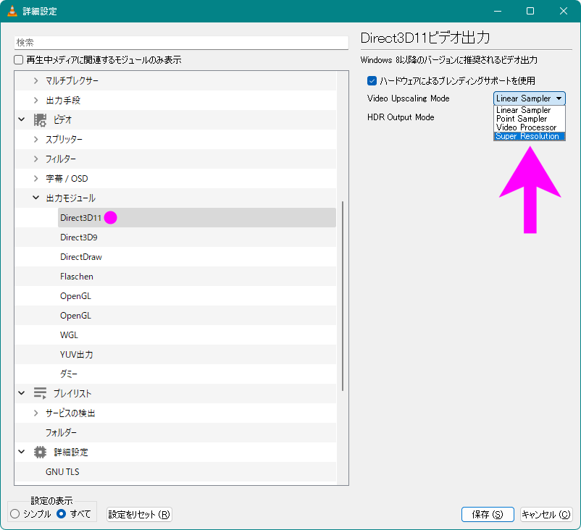Expand the 字幕 / OSD tree node
This screenshot has height=530, width=581.
[x=36, y=179]
